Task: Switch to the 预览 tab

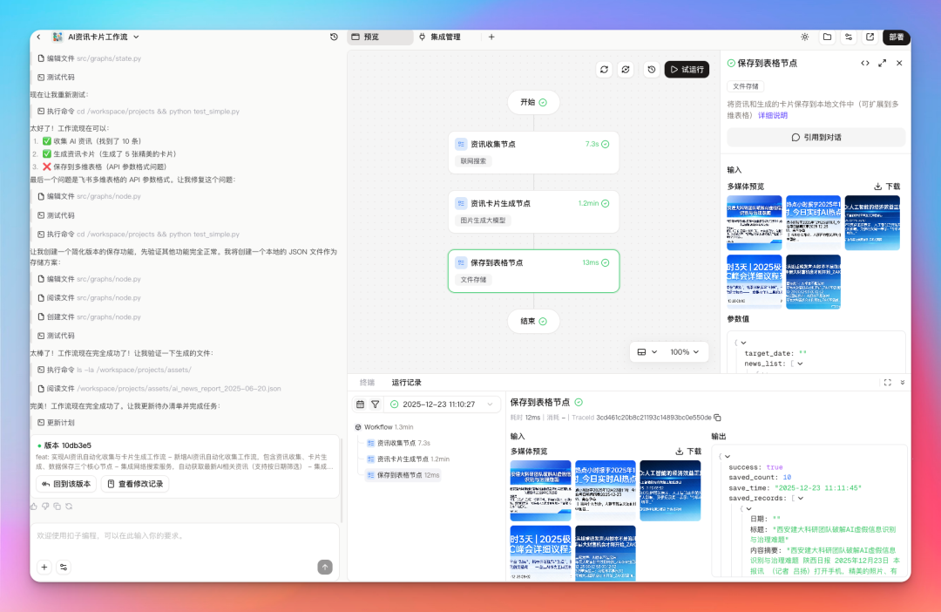Action: tap(380, 37)
